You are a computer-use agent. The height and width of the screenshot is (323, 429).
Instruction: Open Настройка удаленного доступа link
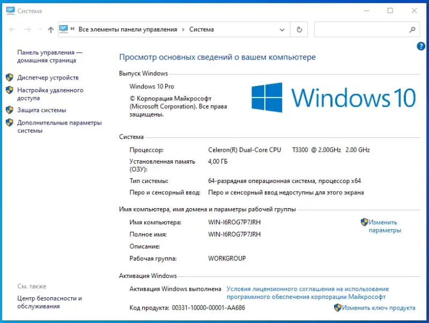[50, 94]
